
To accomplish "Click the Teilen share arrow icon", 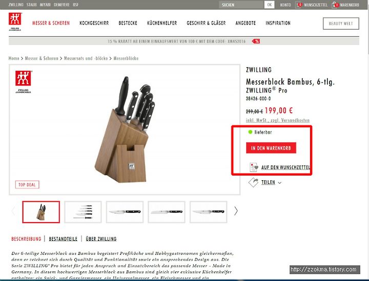I will (254, 182).
